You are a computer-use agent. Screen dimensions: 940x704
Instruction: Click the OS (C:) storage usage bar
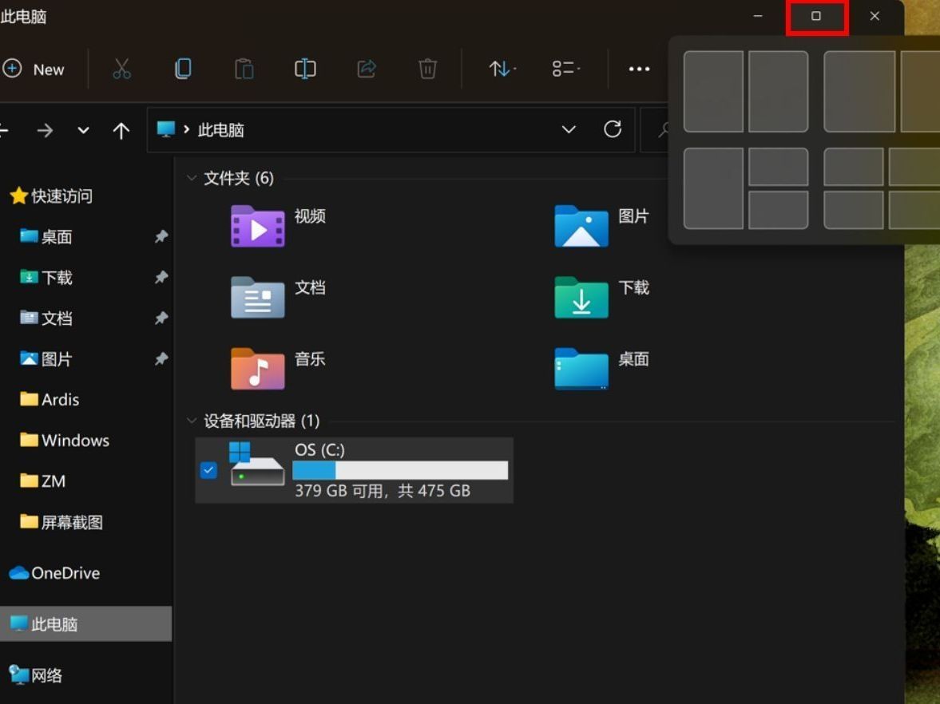coord(400,470)
